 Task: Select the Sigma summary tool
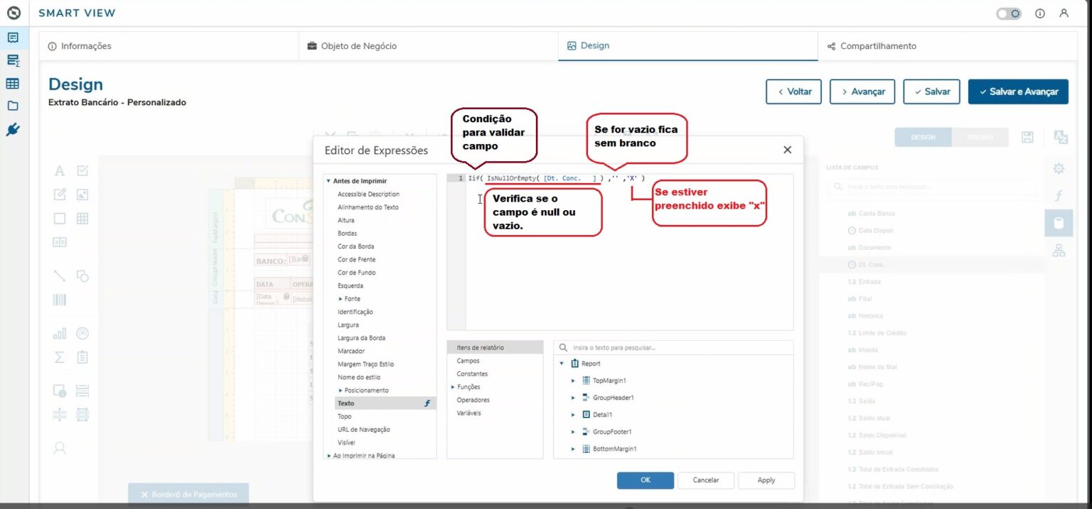coord(60,358)
